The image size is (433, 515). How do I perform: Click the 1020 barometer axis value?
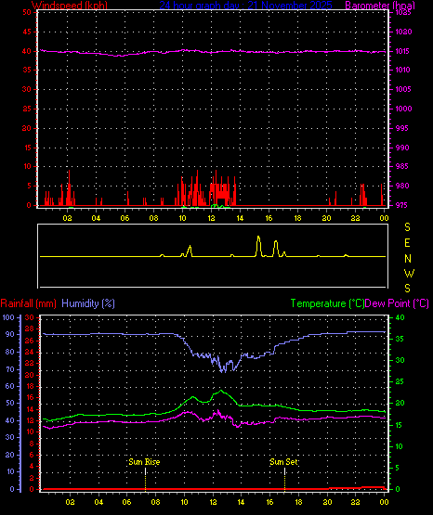(x=403, y=32)
